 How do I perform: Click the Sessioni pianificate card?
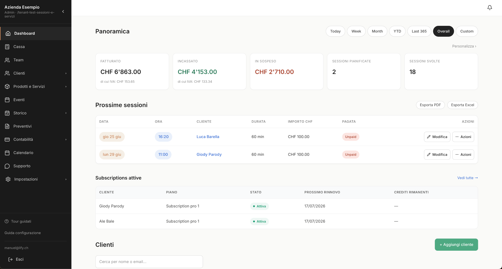click(364, 71)
